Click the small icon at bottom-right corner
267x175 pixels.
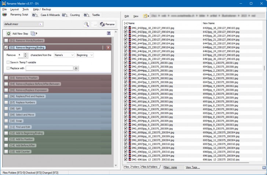[x=263, y=167]
